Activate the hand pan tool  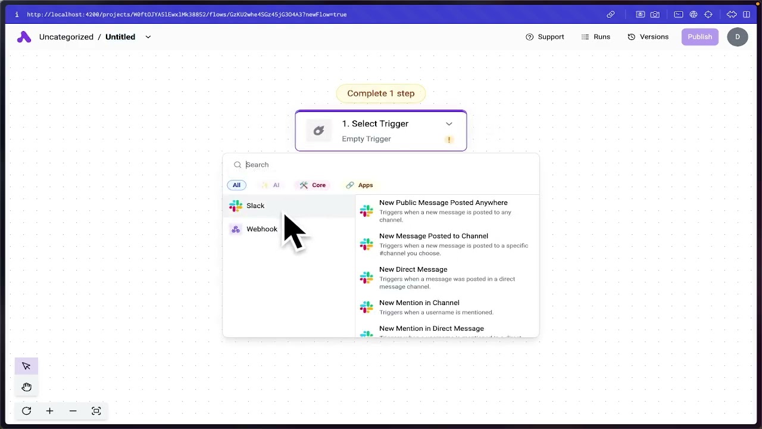[26, 387]
